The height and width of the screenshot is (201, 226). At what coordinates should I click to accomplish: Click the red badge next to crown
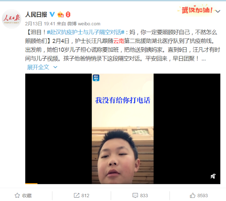(68, 15)
